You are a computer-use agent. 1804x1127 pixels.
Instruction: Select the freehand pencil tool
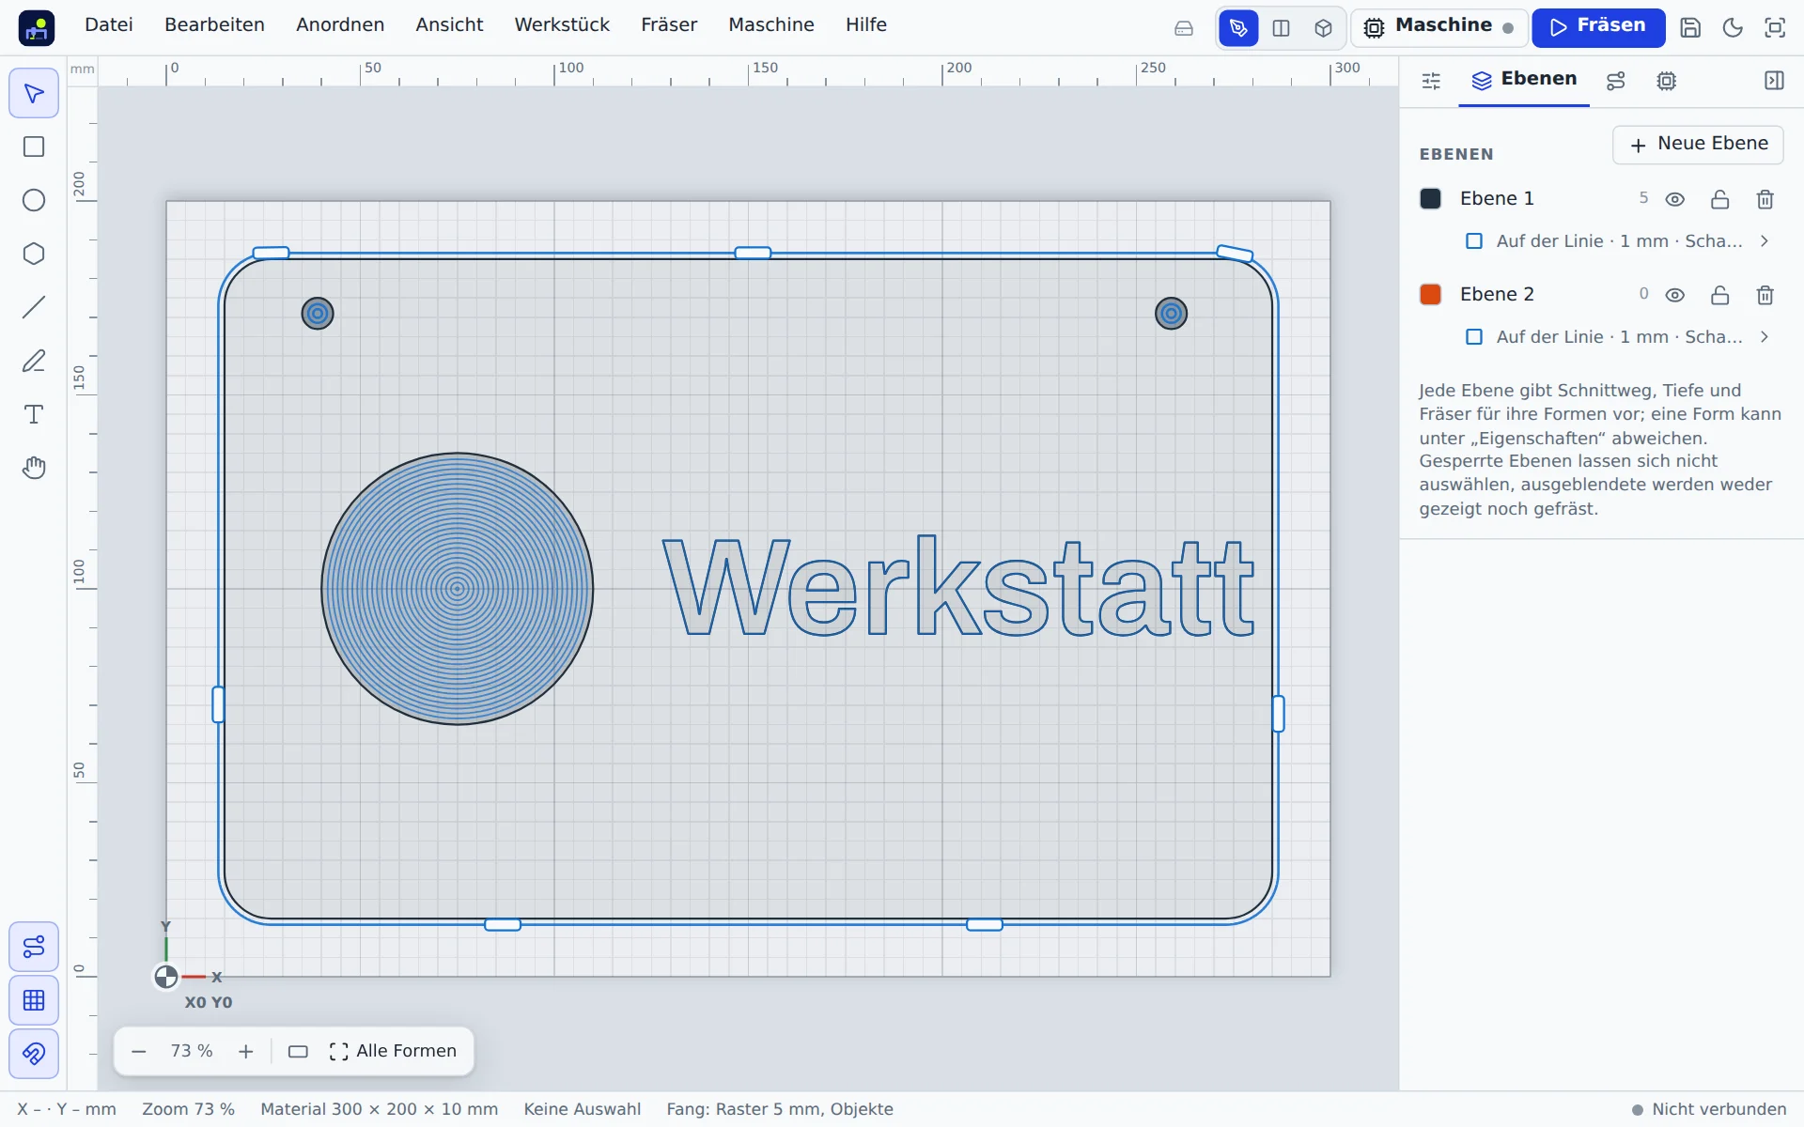pyautogui.click(x=34, y=361)
